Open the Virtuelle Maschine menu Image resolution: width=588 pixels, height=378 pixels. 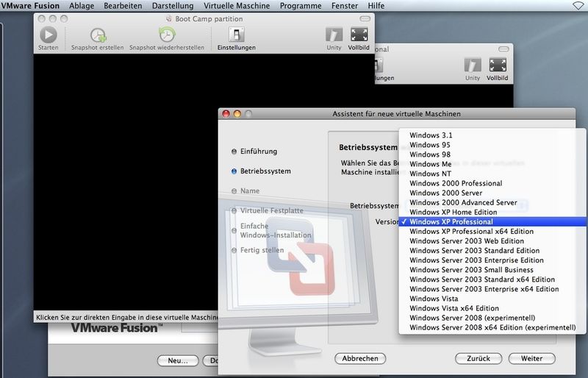237,6
